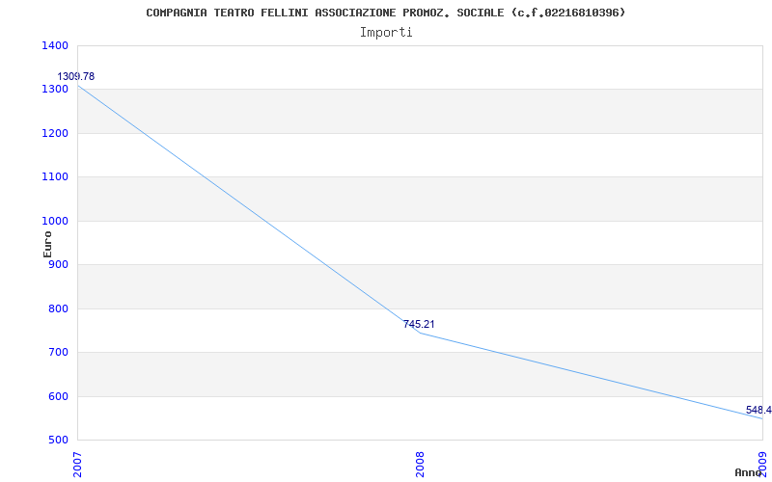Image resolution: width=772 pixels, height=482 pixels.
Task: Select y-axis value 1400
Action: point(54,45)
